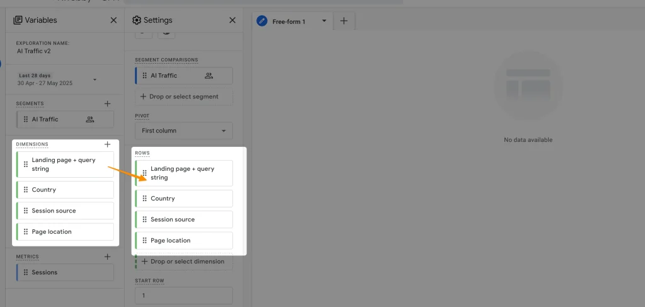Click Page location in Rows

pos(184,240)
